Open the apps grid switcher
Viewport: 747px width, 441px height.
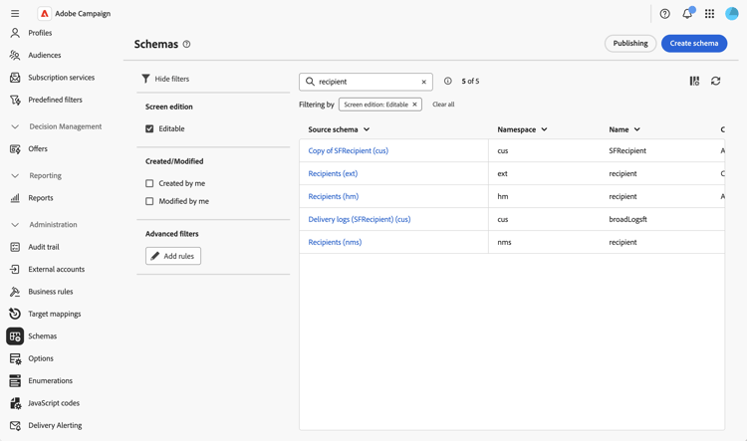click(710, 14)
